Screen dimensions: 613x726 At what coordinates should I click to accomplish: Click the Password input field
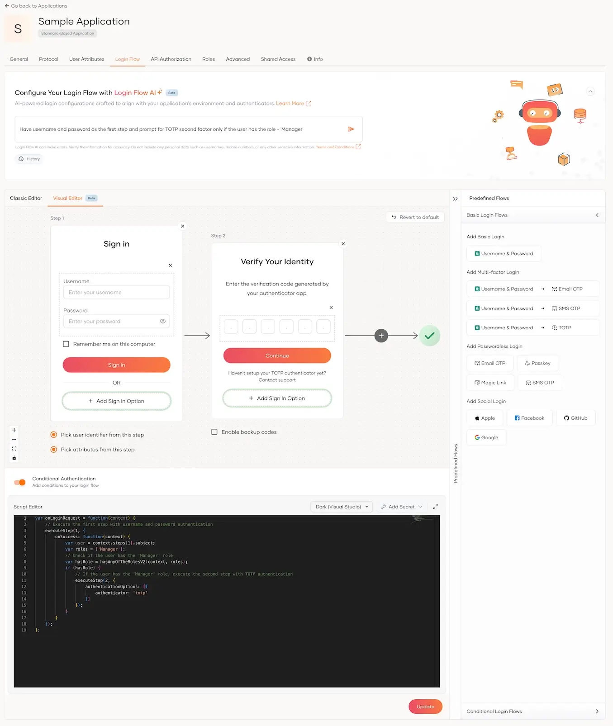click(117, 321)
